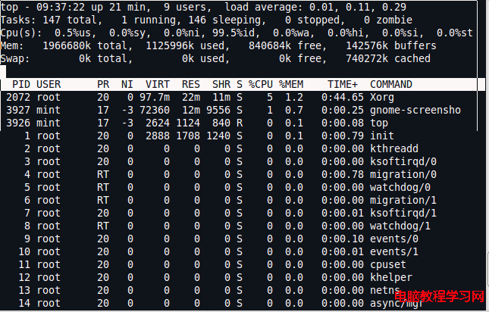Select the events/0 process row

(238, 239)
